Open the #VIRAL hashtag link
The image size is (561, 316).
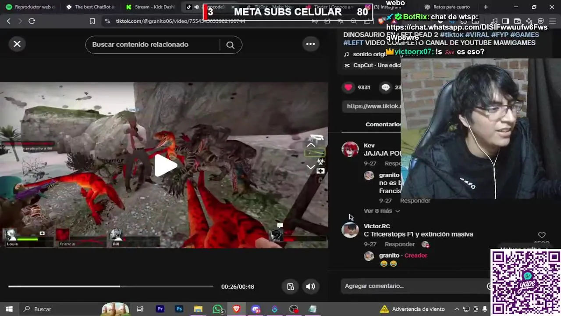(477, 34)
